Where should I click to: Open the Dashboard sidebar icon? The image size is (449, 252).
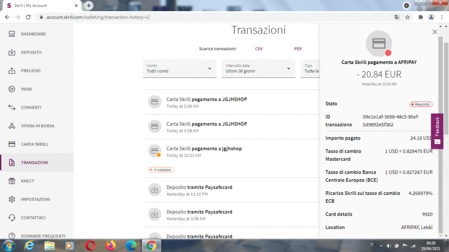12,34
